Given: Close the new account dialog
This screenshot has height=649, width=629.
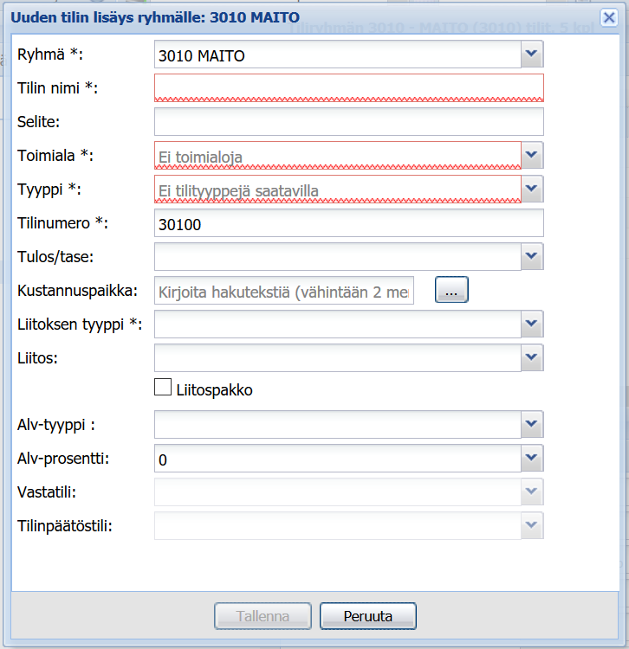Looking at the screenshot, I should (x=609, y=17).
